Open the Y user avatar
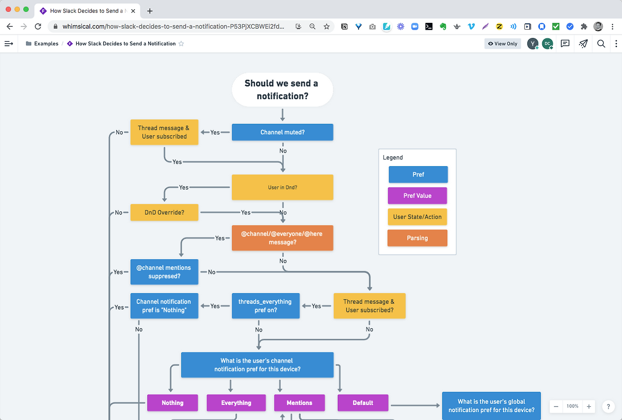 tap(533, 44)
